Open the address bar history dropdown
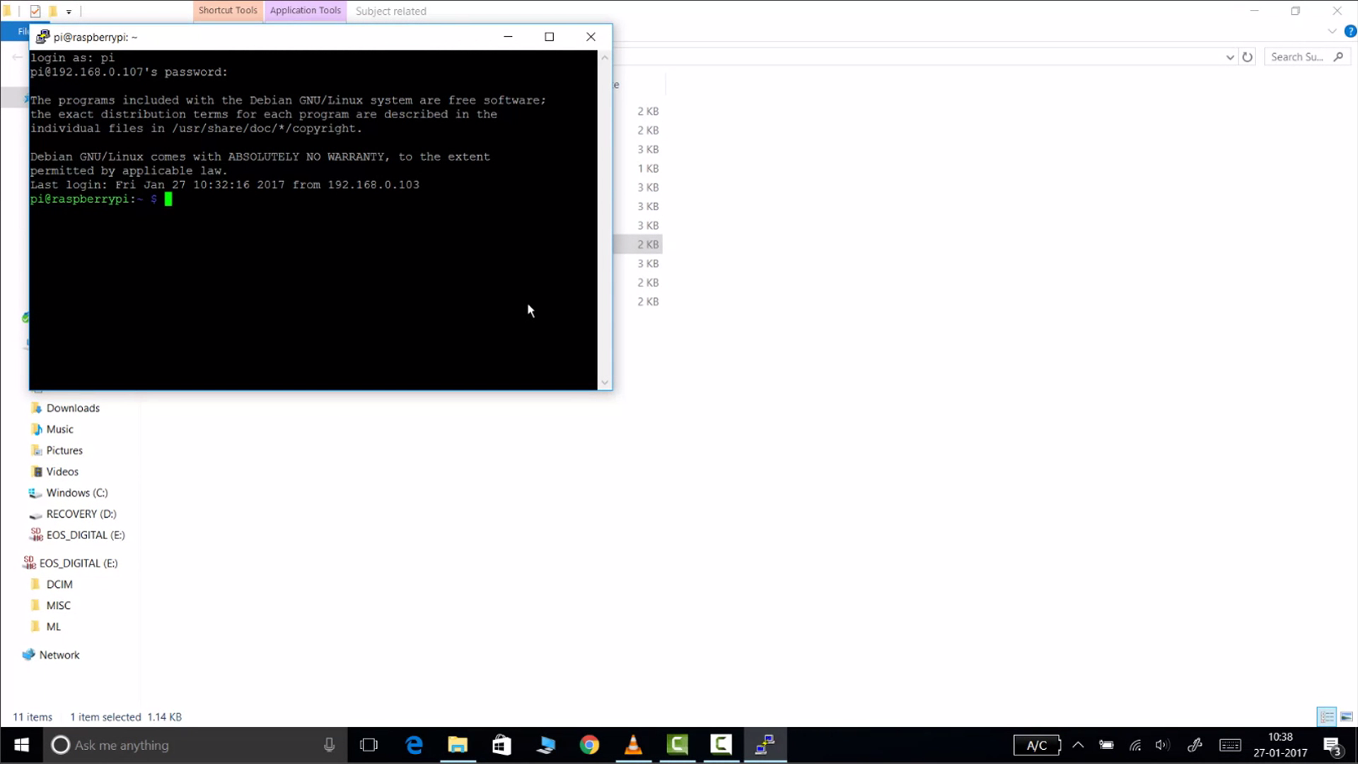1358x764 pixels. [1229, 57]
